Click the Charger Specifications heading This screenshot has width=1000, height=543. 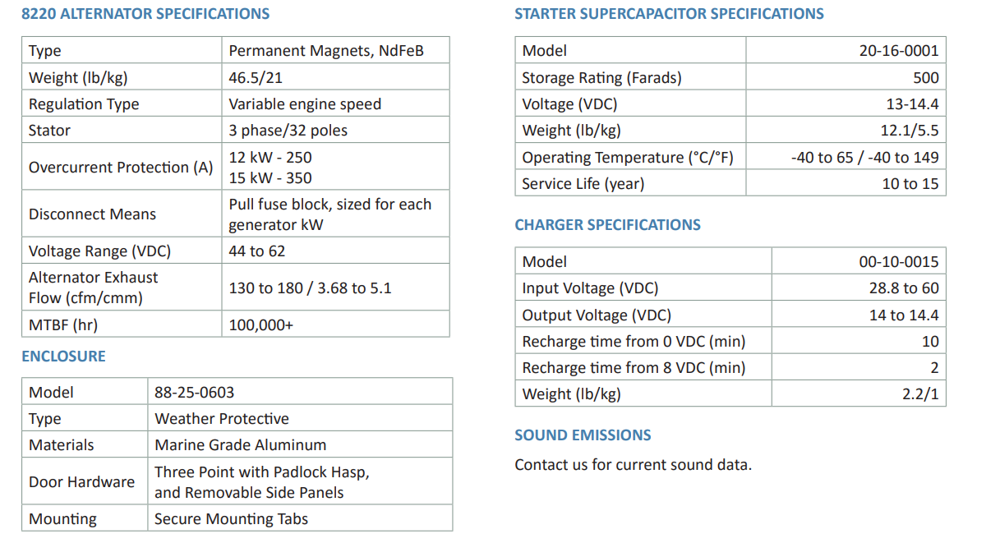(x=607, y=225)
